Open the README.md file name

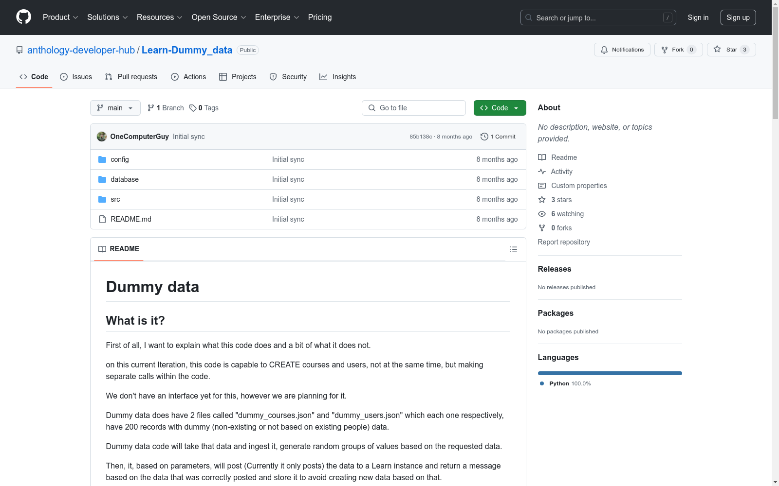click(131, 219)
